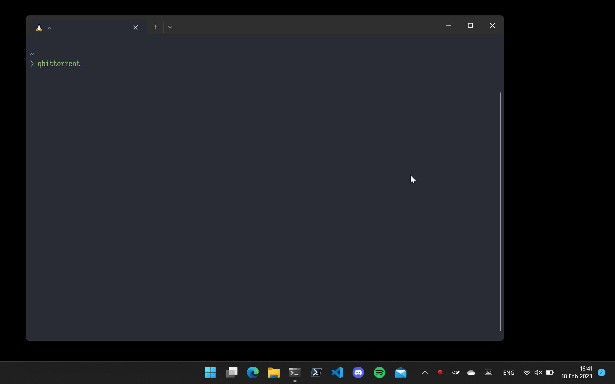615x384 pixels.
Task: Open PowerShell from the taskbar
Action: [x=316, y=372]
